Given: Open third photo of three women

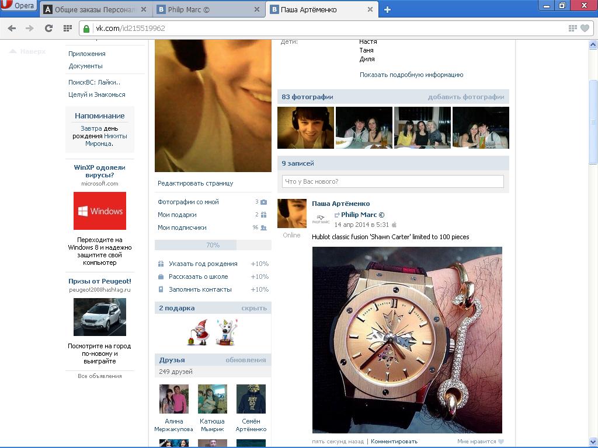Looking at the screenshot, I should tap(422, 128).
